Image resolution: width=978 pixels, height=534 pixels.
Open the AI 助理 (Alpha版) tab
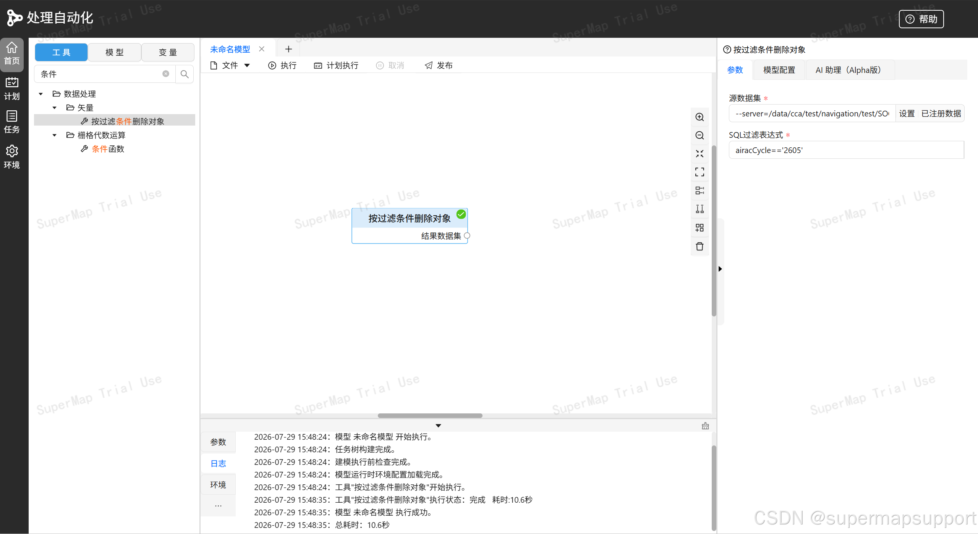pyautogui.click(x=850, y=70)
